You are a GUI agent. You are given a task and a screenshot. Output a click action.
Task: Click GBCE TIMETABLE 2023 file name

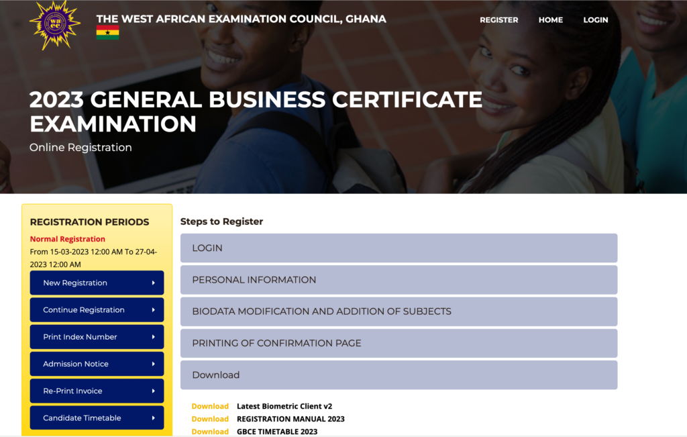pyautogui.click(x=277, y=432)
